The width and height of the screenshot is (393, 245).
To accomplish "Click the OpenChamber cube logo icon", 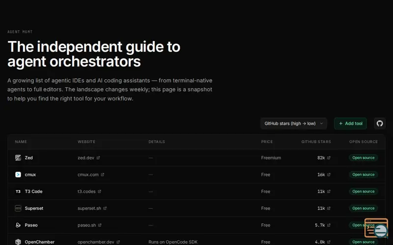I will click(18, 242).
